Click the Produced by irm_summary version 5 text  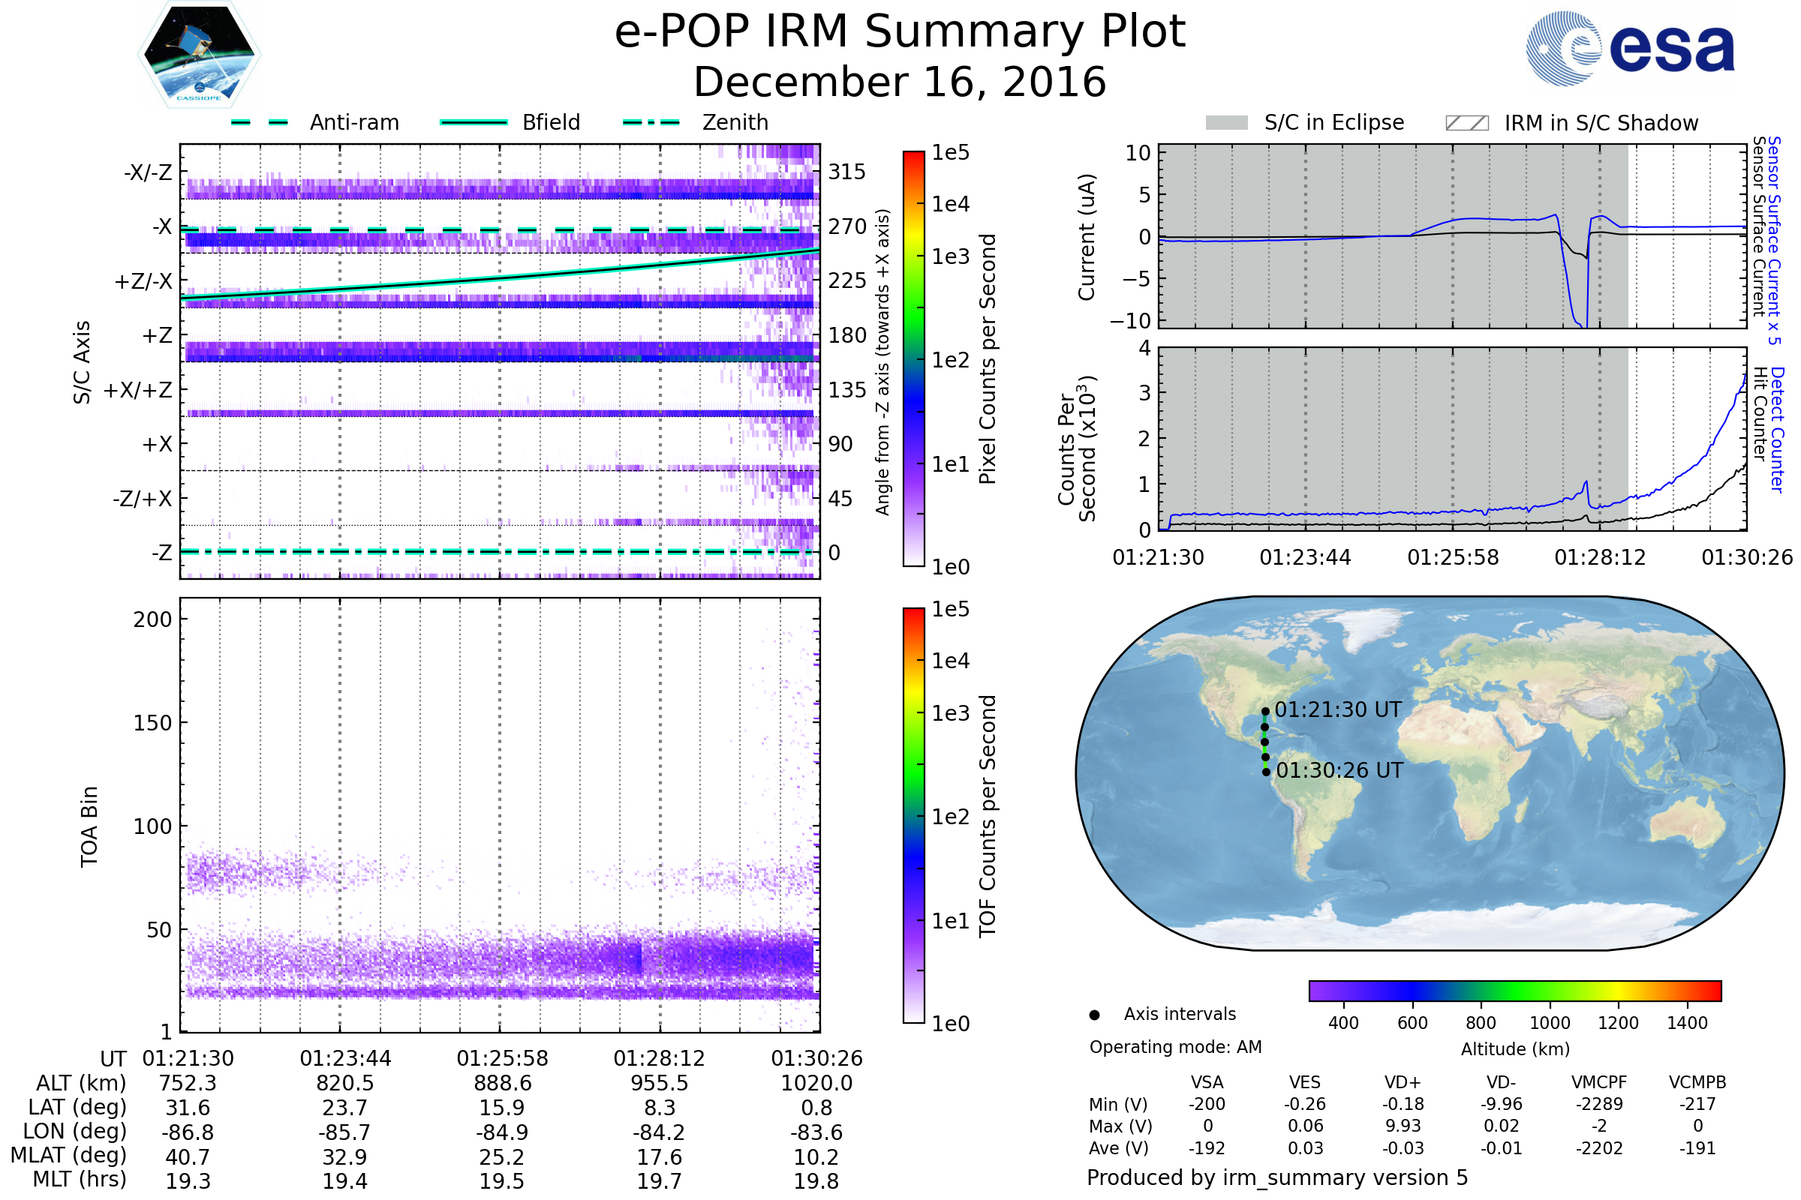tap(1277, 1177)
